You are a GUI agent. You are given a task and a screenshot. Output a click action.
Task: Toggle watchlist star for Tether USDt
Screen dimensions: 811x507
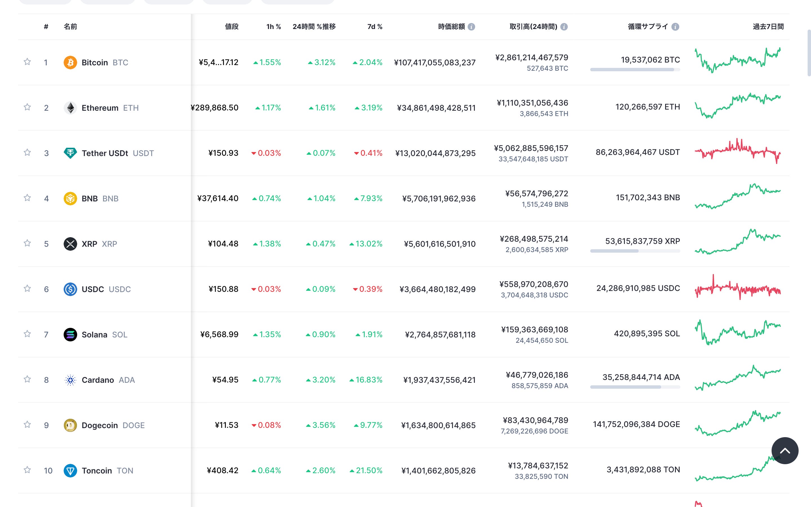click(x=27, y=152)
